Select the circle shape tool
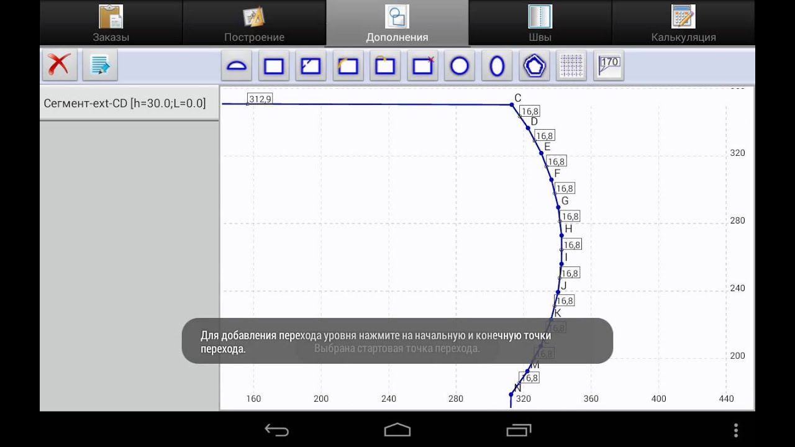 (460, 66)
